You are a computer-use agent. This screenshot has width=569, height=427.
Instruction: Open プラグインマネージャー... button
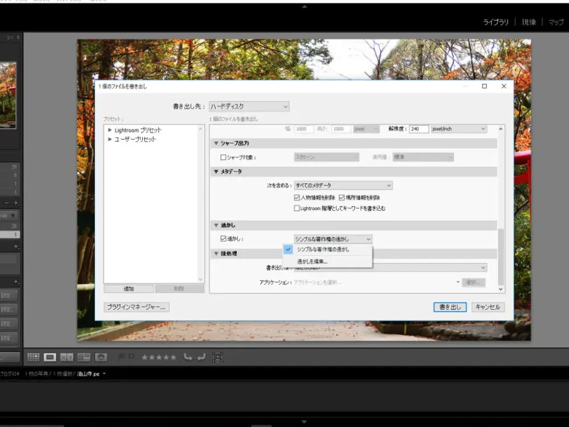pyautogui.click(x=137, y=307)
